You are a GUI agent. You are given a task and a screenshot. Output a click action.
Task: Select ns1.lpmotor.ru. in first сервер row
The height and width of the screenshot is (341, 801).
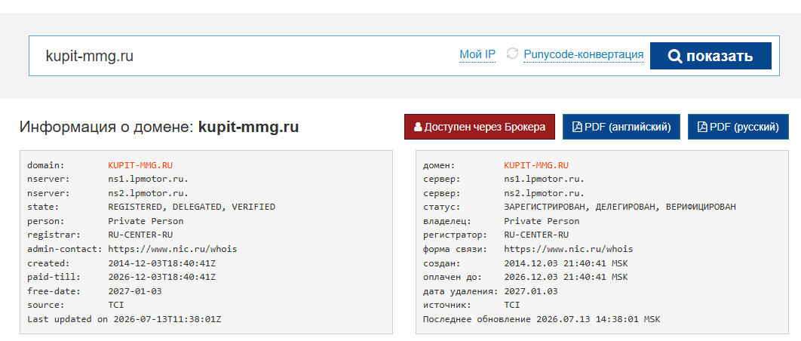tap(544, 179)
